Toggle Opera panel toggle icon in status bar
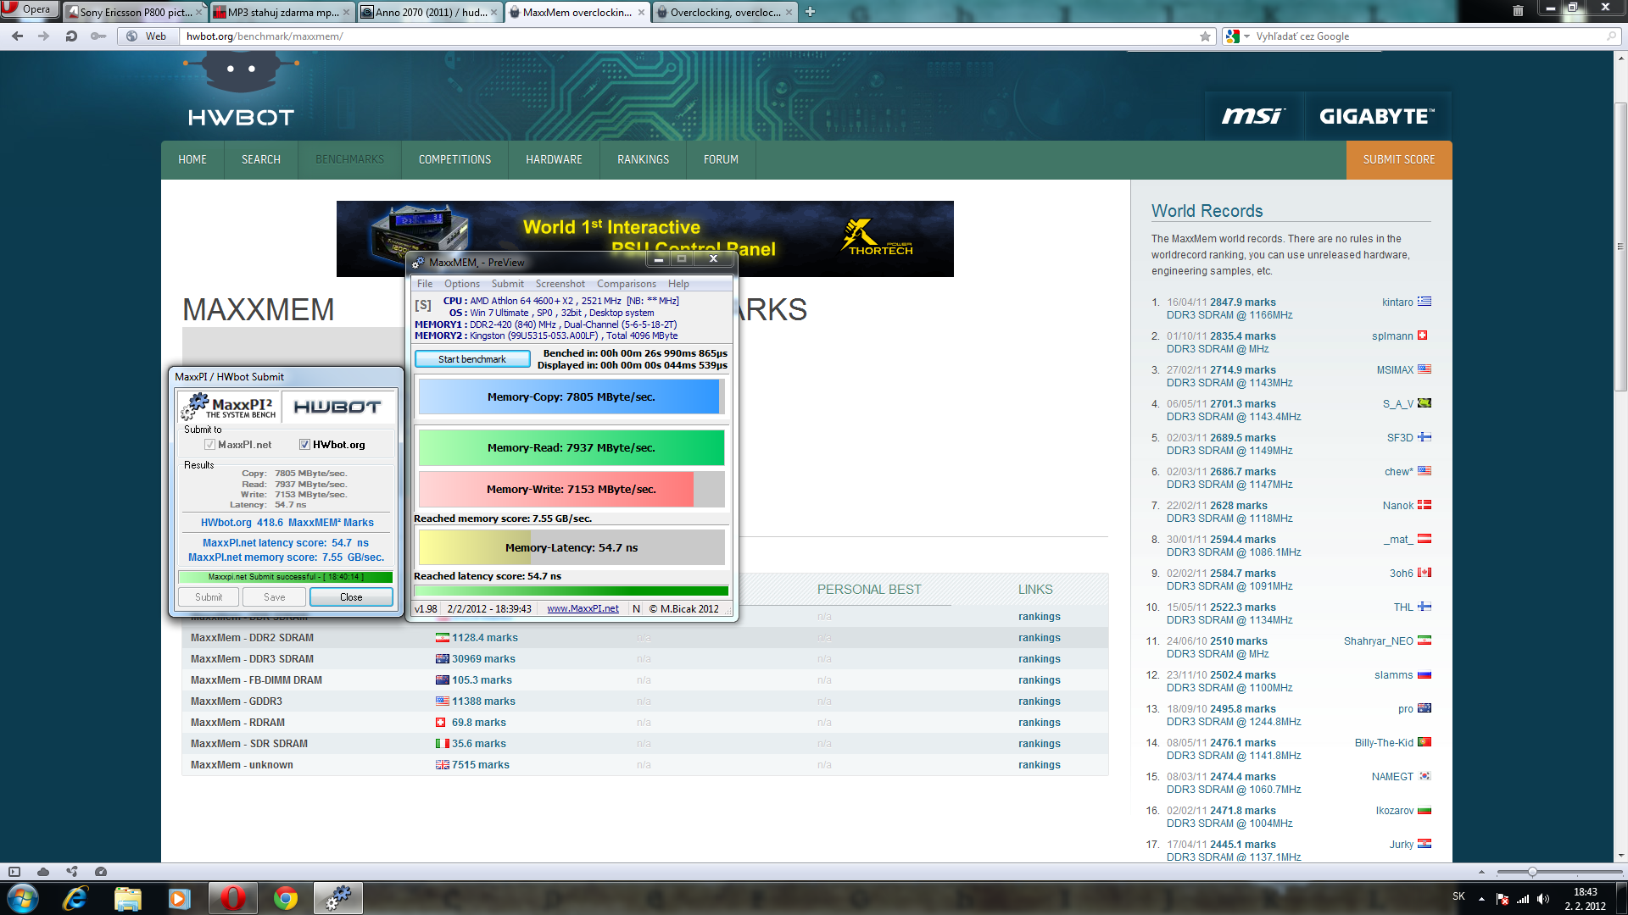Viewport: 1628px width, 915px height. click(x=14, y=872)
